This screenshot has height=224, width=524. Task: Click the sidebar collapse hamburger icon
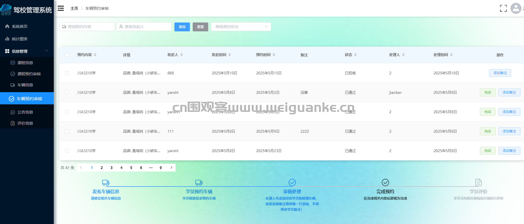click(x=61, y=8)
